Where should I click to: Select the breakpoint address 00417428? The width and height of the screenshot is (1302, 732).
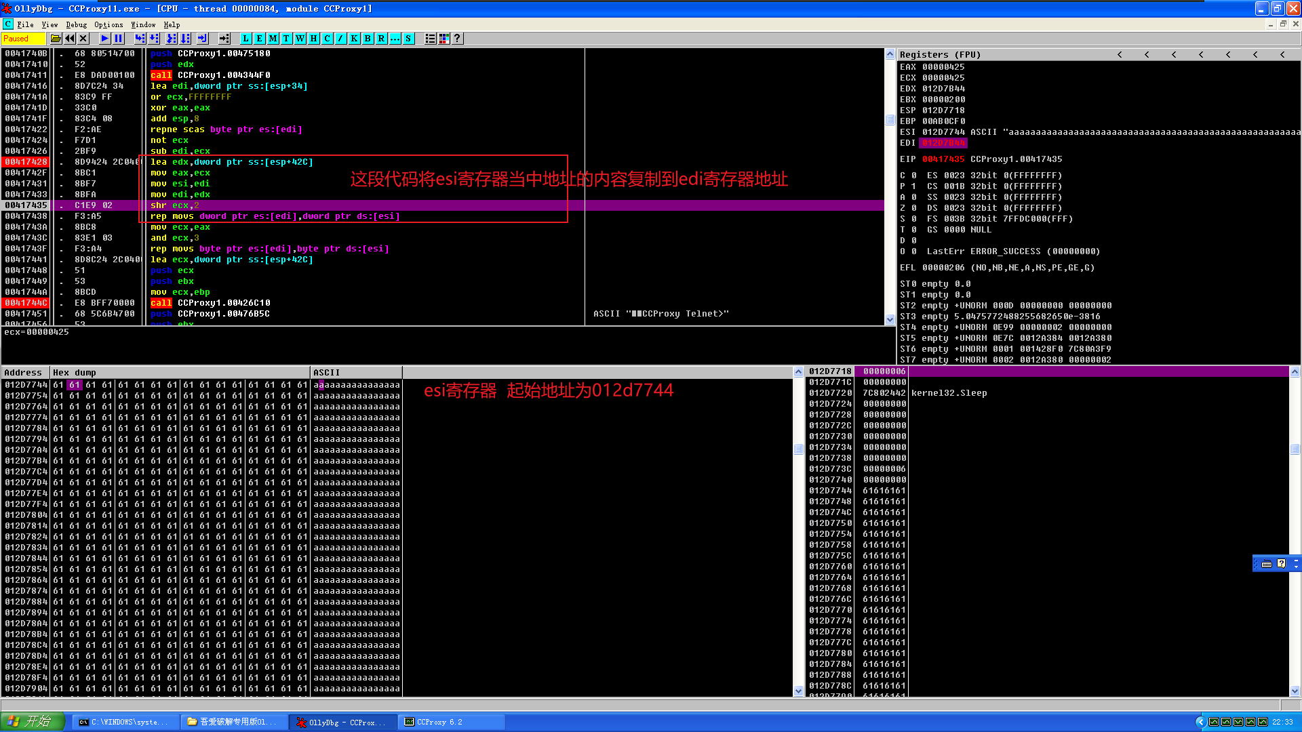point(26,162)
